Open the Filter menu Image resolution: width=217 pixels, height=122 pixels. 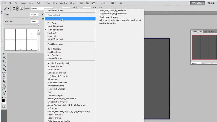[x=48, y=3]
